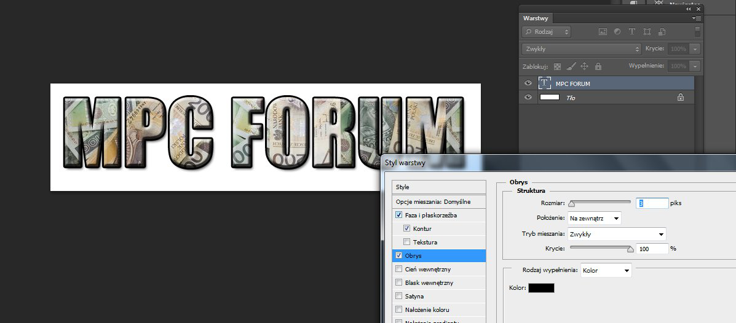
Task: Uncheck Faza i płaskorzeźba checkbox
Action: [399, 215]
